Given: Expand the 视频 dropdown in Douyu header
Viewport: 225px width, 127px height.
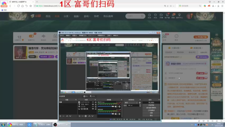Looking at the screenshot, I should pyautogui.click(x=77, y=16).
